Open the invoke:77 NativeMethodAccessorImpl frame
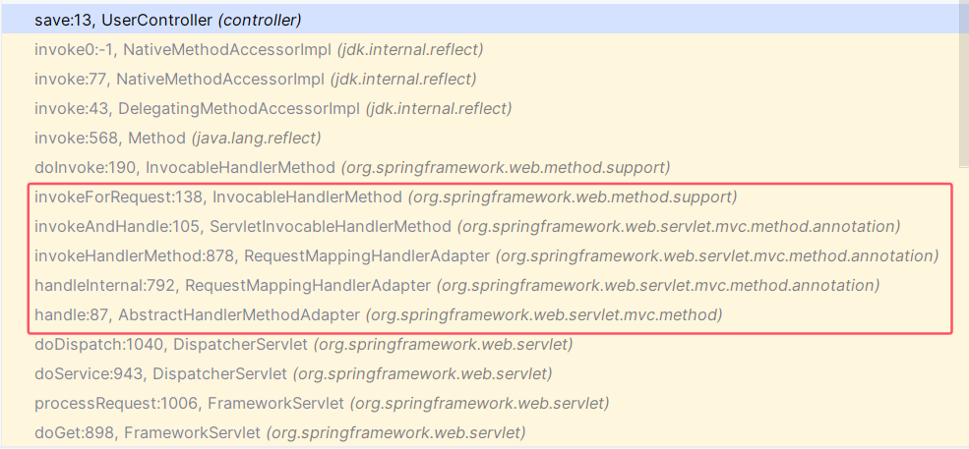The image size is (969, 449). click(179, 79)
